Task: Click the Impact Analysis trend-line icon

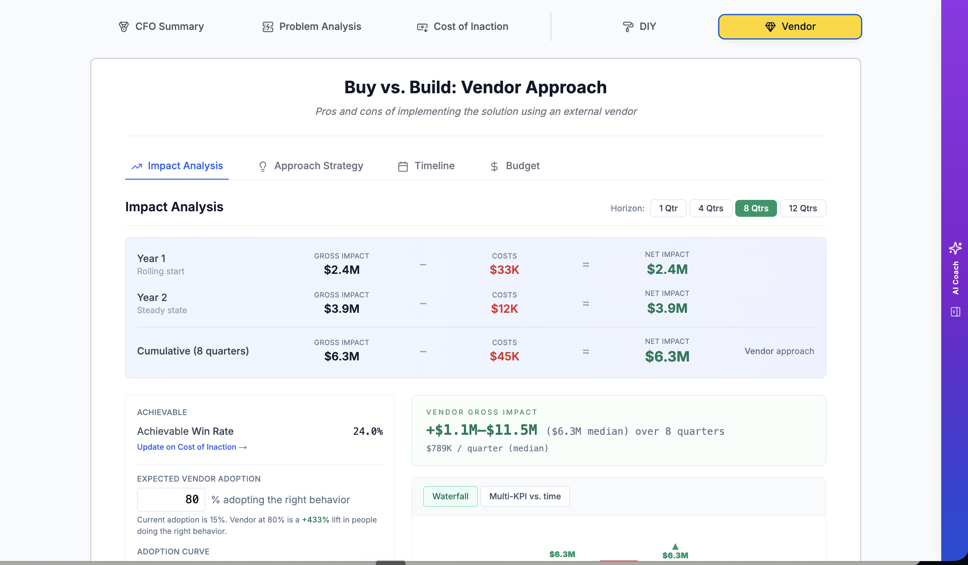Action: pyautogui.click(x=137, y=166)
